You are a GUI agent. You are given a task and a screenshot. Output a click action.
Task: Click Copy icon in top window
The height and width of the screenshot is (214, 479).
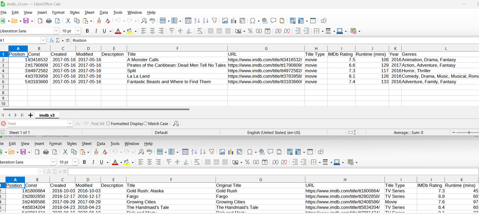click(77, 21)
